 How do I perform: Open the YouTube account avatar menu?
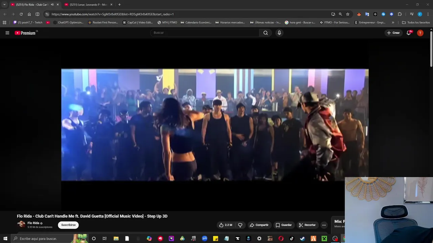(420, 33)
